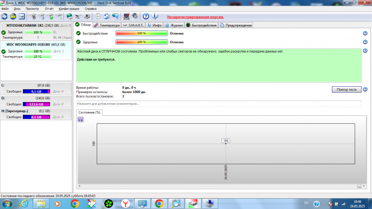
Task: Open the Windows Start button
Action: 7,204
